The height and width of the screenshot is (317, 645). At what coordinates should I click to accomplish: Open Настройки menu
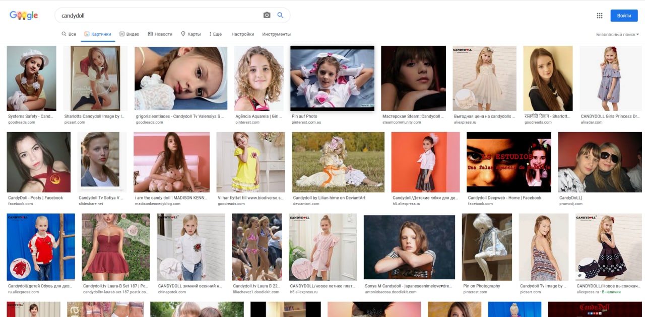[x=243, y=34]
